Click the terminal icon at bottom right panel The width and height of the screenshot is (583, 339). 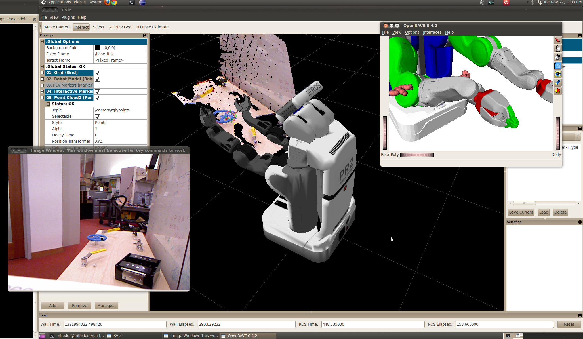point(508,336)
